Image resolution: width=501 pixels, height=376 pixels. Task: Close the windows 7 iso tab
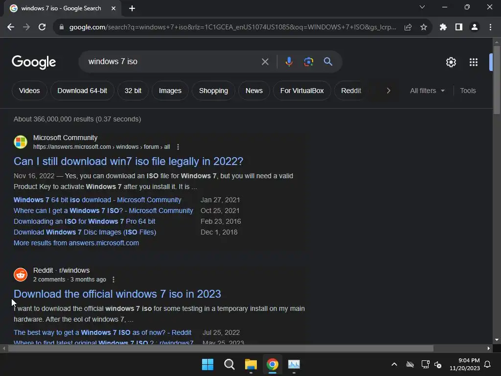click(x=114, y=8)
